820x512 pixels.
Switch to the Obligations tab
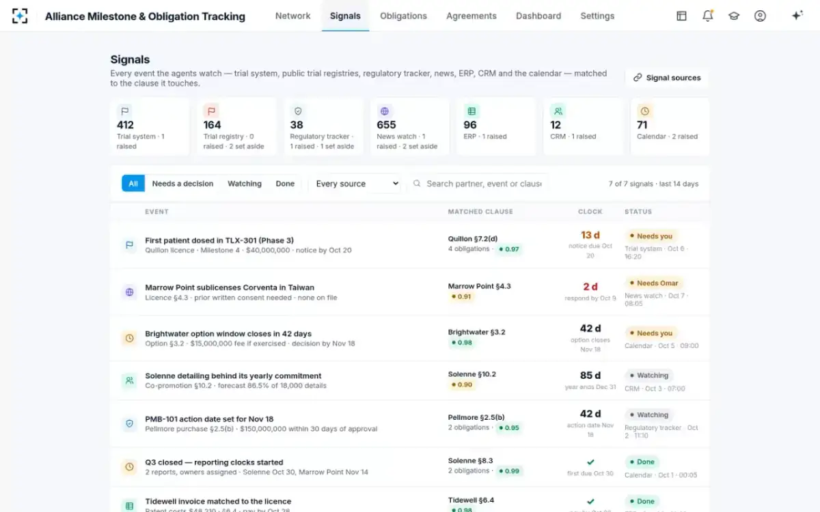click(x=403, y=16)
